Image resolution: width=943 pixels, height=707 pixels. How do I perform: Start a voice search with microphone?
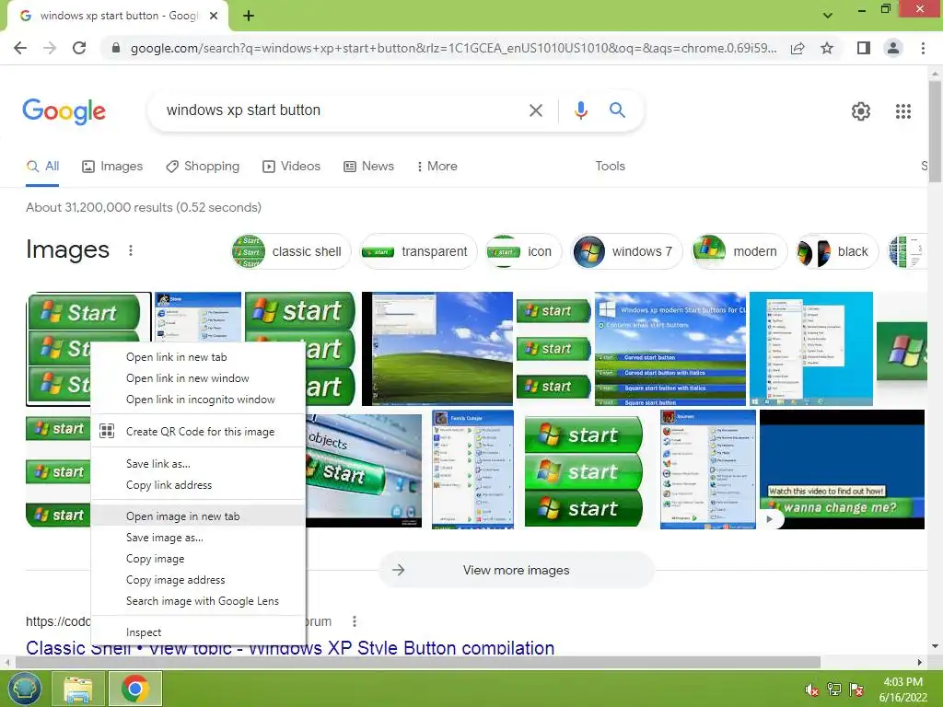[580, 110]
